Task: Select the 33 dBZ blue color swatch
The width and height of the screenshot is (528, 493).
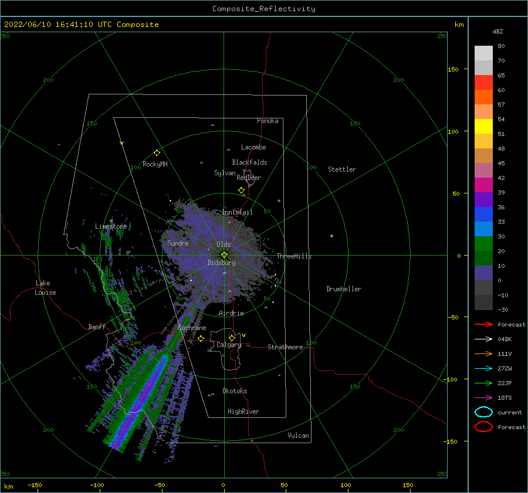Action: 483,229
